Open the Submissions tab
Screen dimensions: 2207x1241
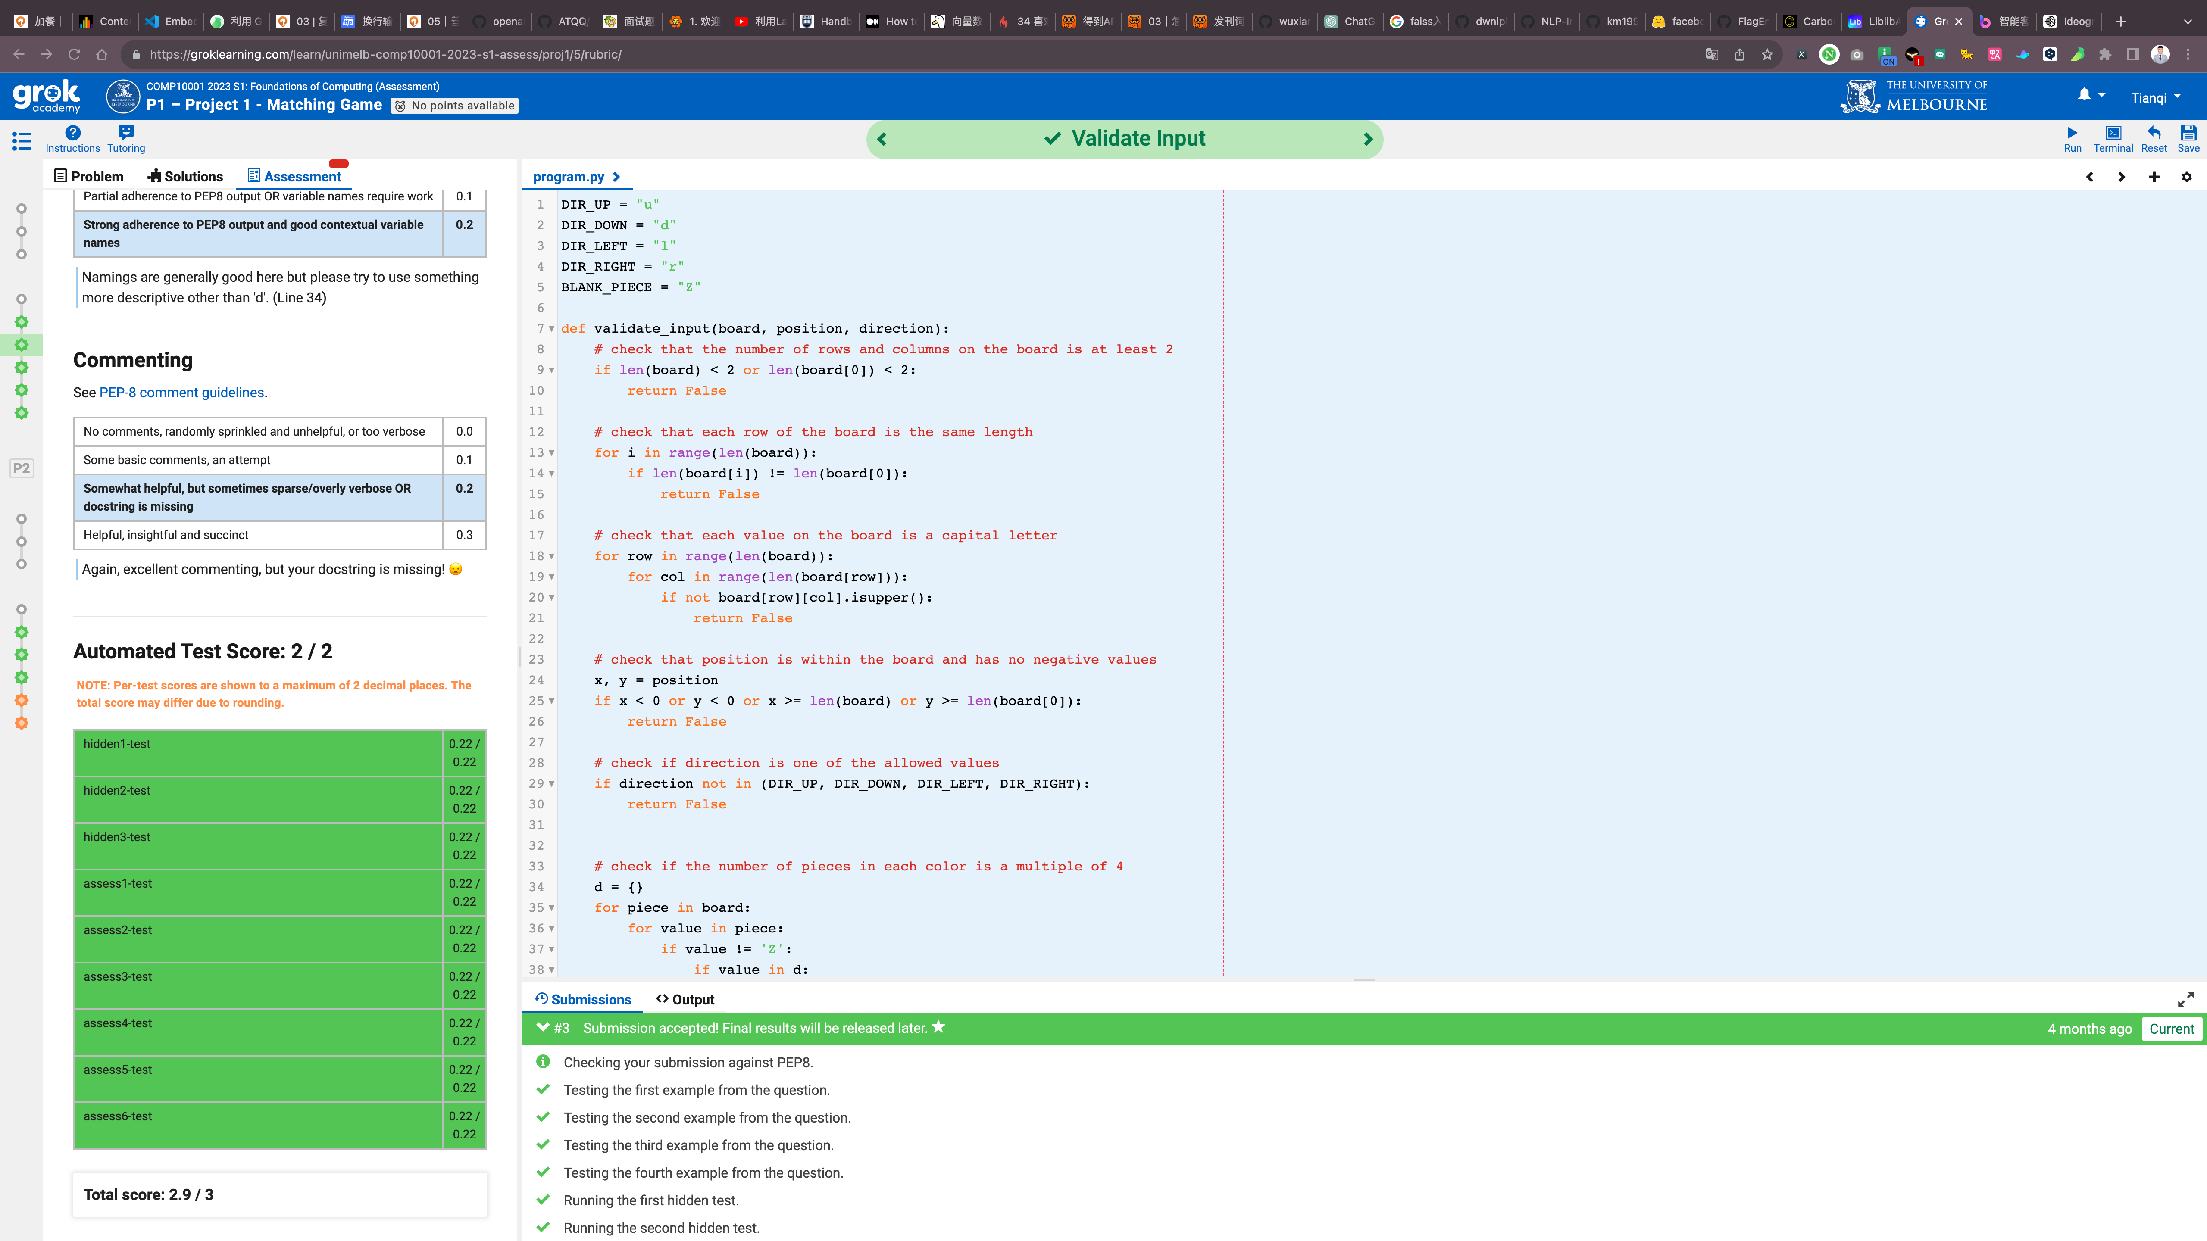(x=583, y=1000)
